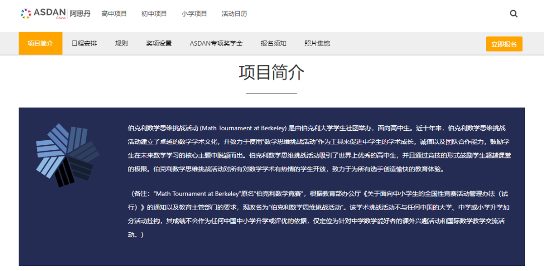This screenshot has width=544, height=271.
Task: Open the 小学项目 menu
Action: pos(194,14)
